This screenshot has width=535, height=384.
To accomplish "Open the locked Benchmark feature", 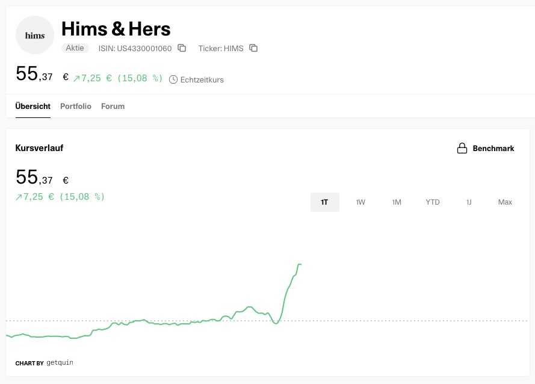I will 486,148.
